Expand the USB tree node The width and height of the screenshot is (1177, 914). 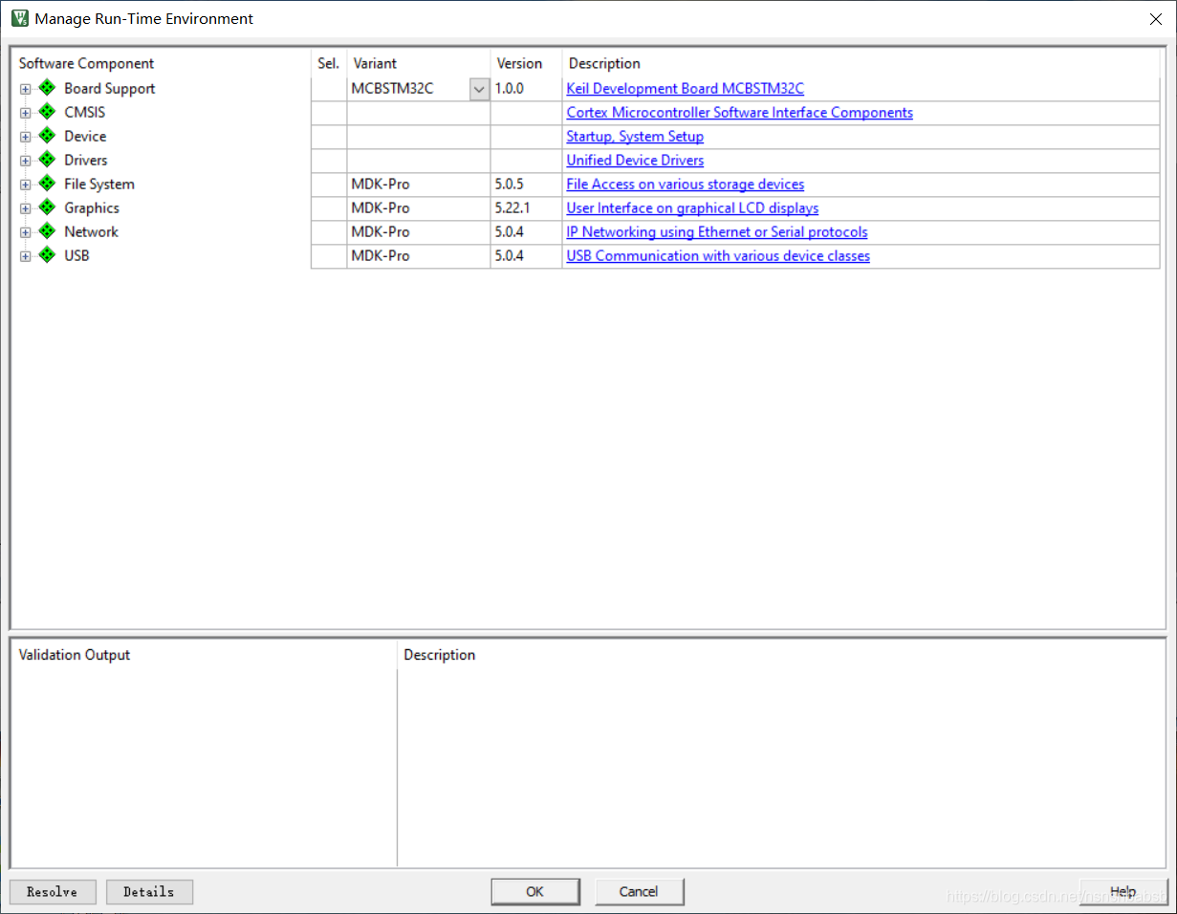point(26,256)
